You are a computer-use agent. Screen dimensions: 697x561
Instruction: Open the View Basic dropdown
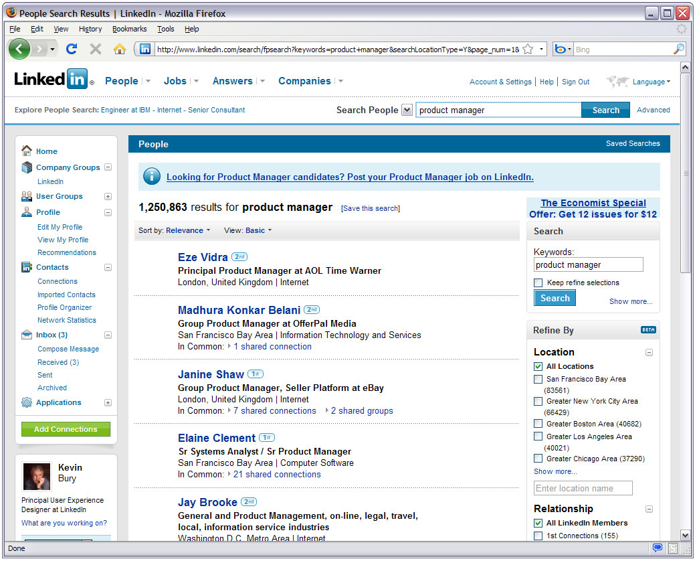pos(258,230)
